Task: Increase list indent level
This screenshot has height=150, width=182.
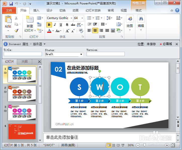Action: click(x=95, y=24)
